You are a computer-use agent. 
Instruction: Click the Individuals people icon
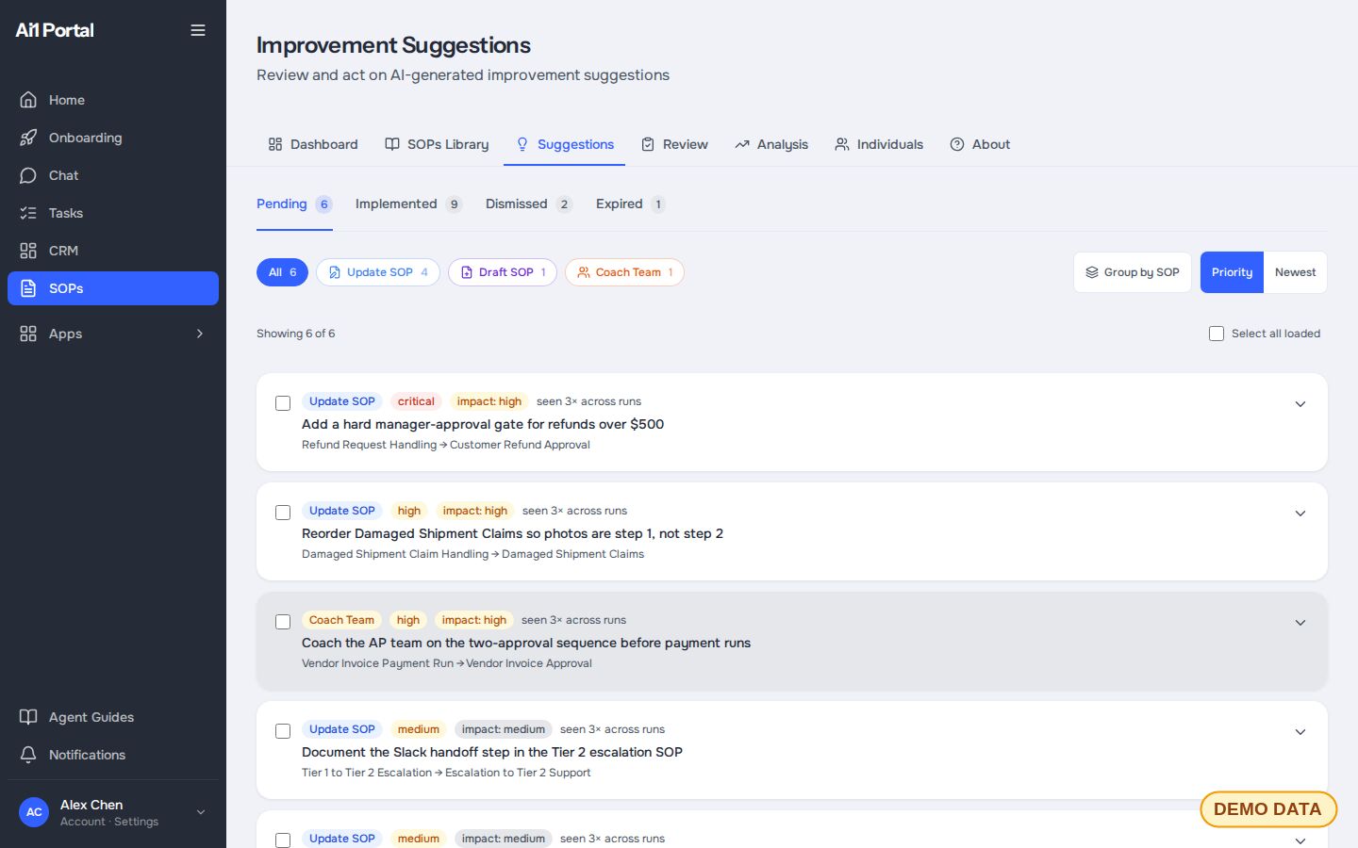(842, 144)
